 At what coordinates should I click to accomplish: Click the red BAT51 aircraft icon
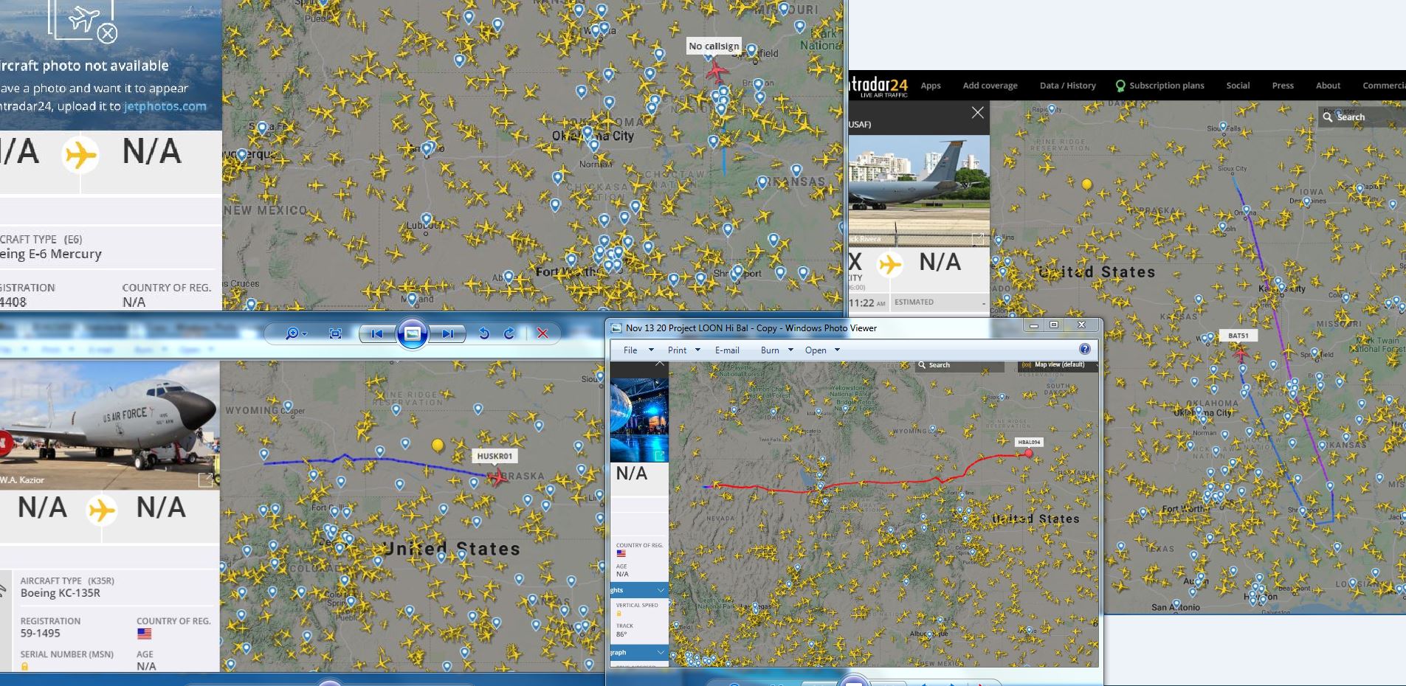1241,353
